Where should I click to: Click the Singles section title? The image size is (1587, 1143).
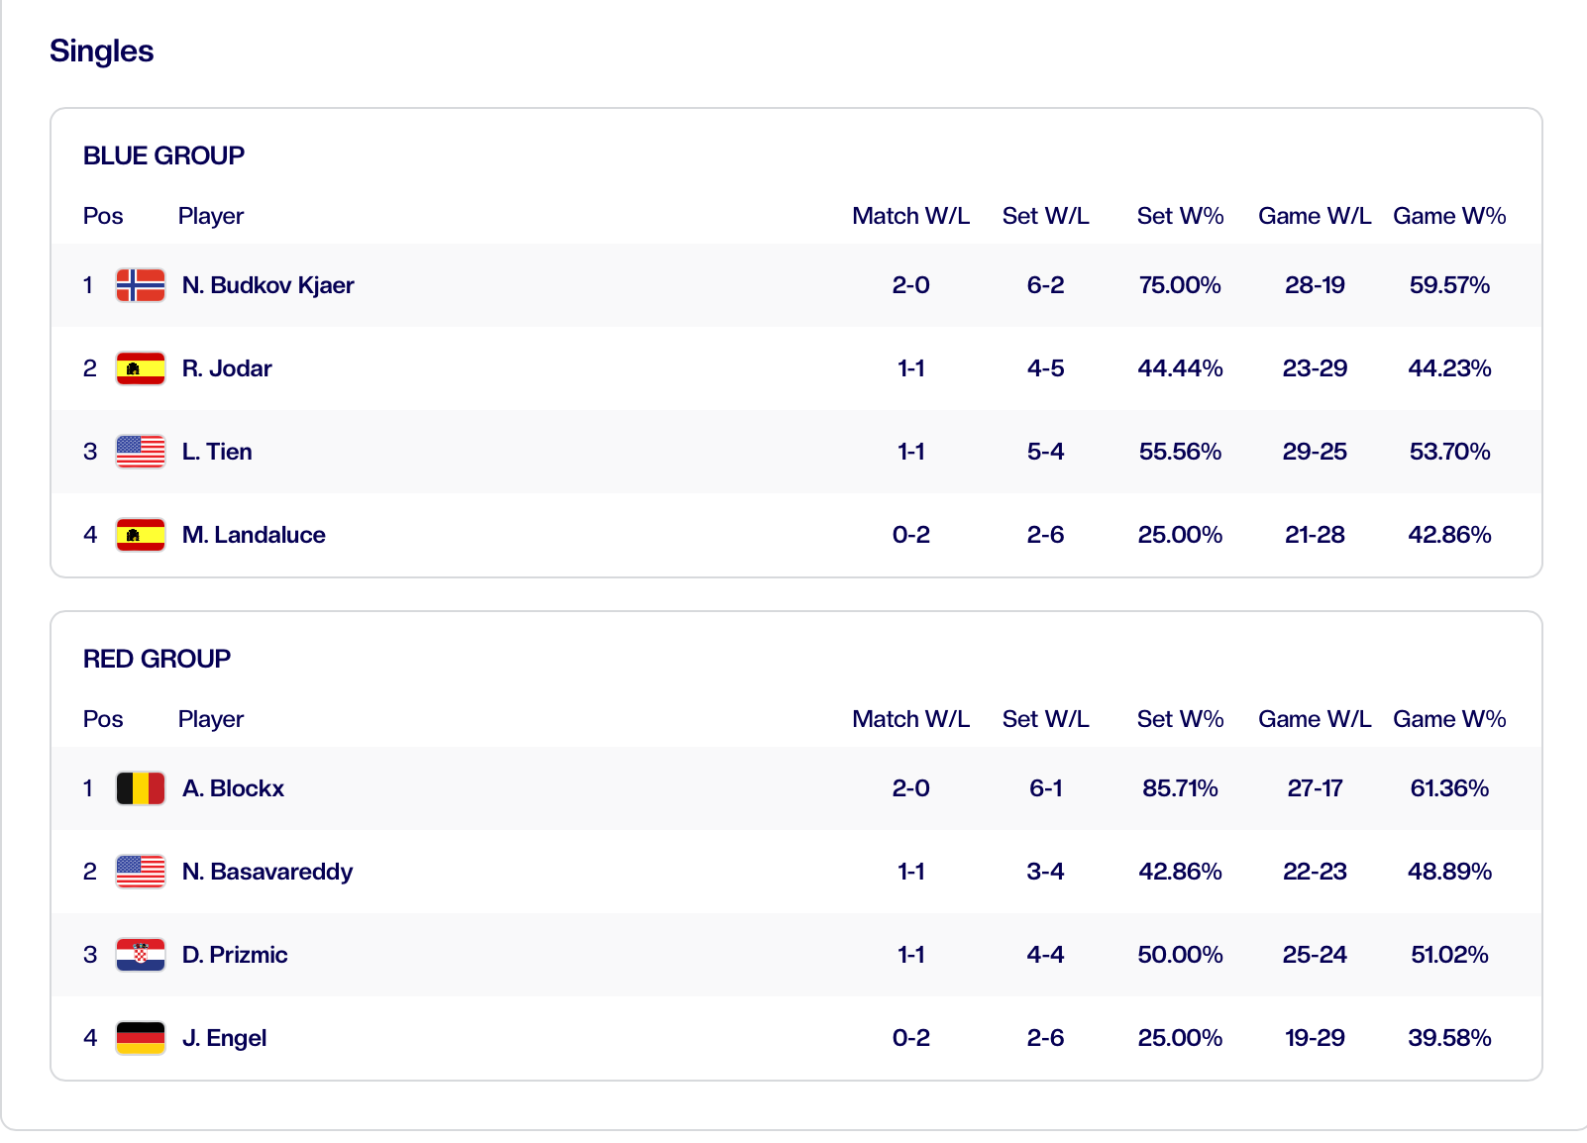pyautogui.click(x=101, y=51)
